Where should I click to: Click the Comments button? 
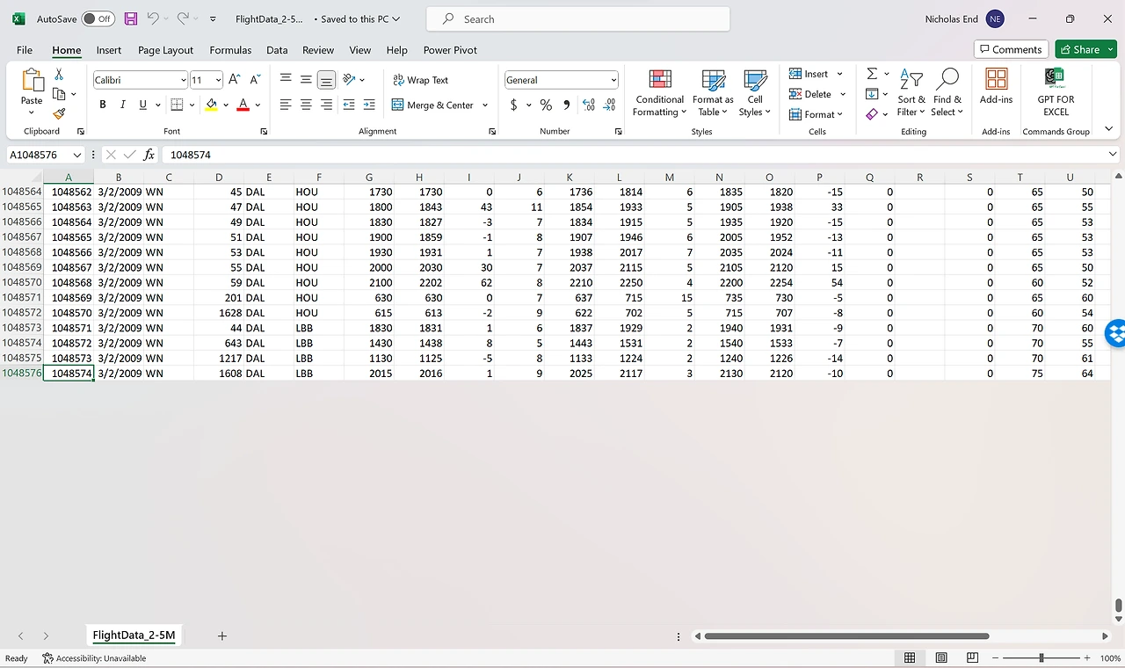(1011, 49)
